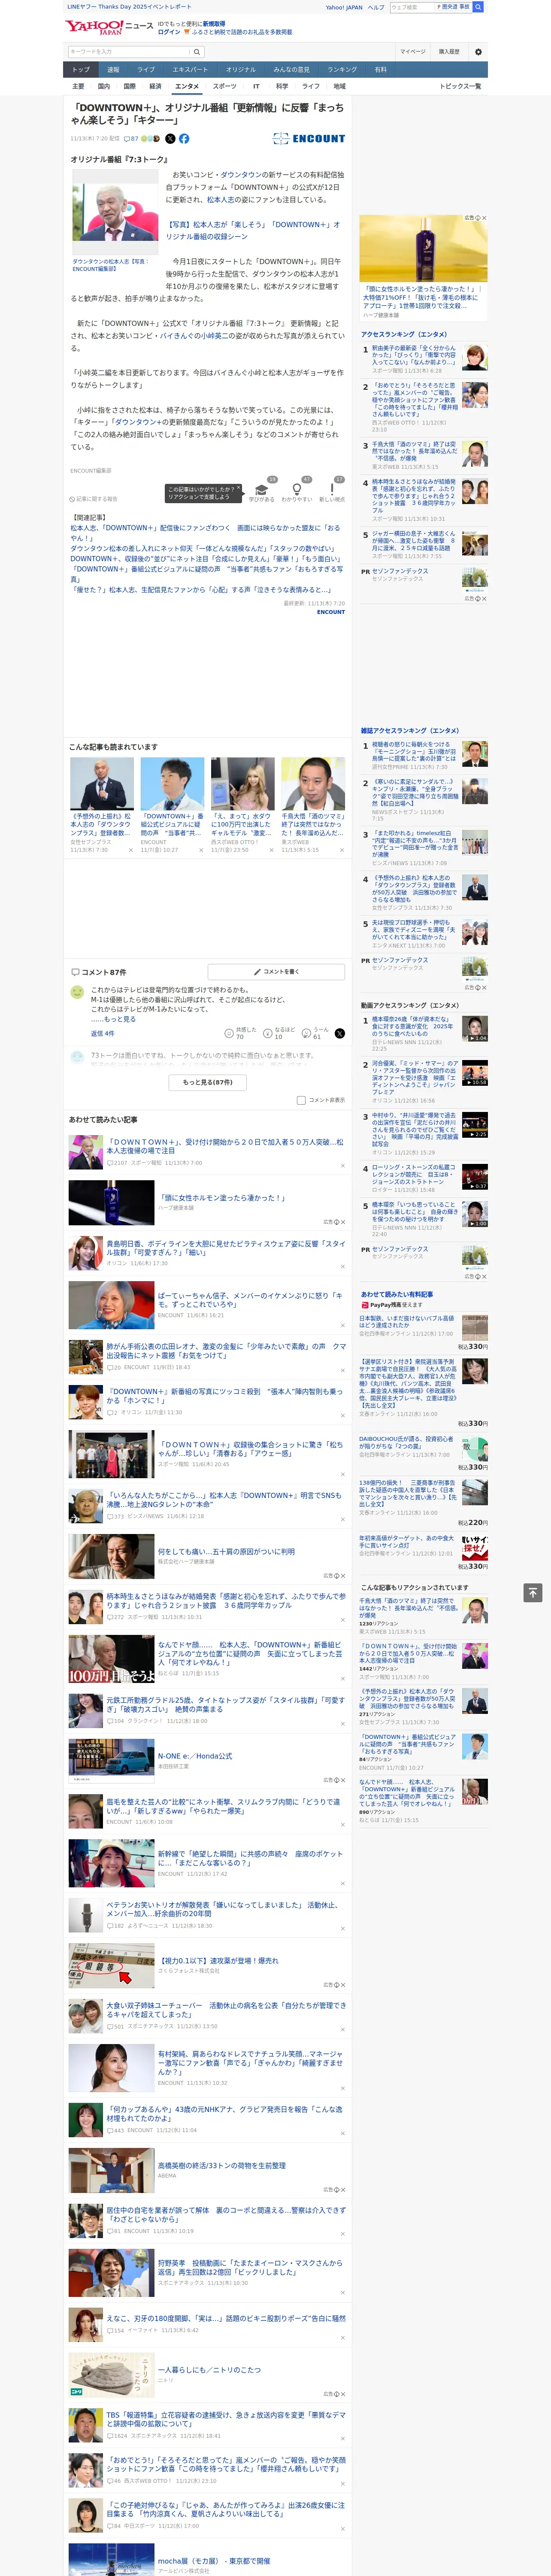Click first commenter's green avatar
The width and height of the screenshot is (551, 2576).
tap(77, 992)
